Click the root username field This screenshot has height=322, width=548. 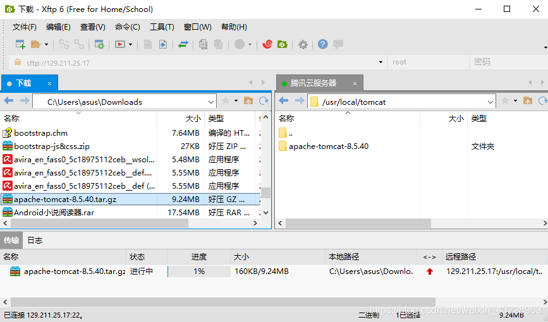tap(428, 62)
